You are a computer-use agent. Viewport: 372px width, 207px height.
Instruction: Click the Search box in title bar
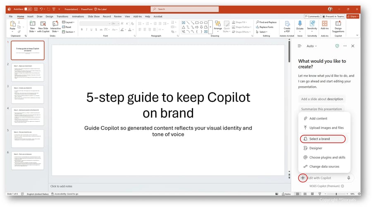tap(185, 9)
